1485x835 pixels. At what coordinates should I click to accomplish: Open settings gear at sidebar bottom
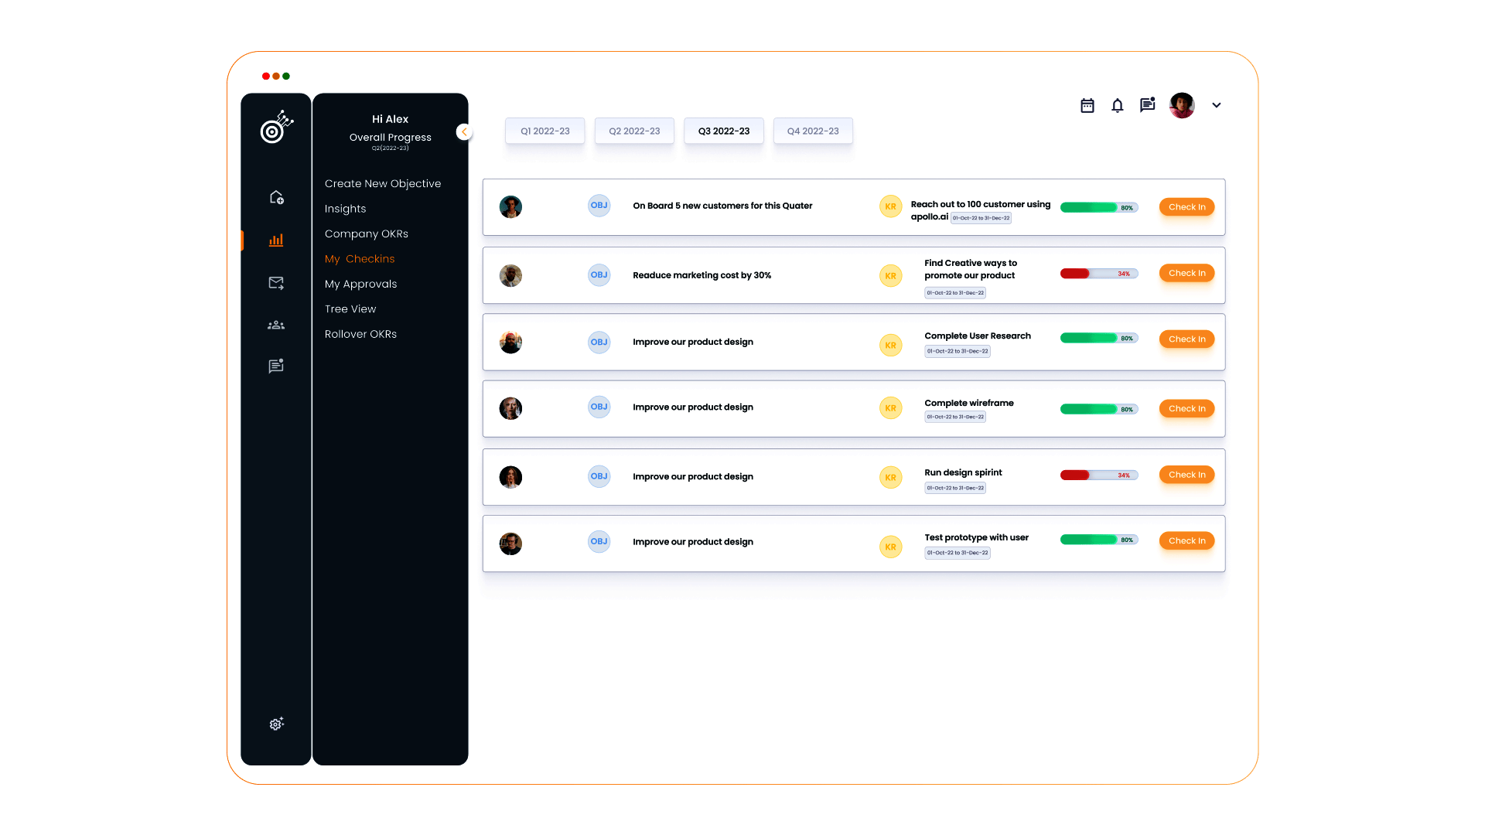click(x=276, y=724)
